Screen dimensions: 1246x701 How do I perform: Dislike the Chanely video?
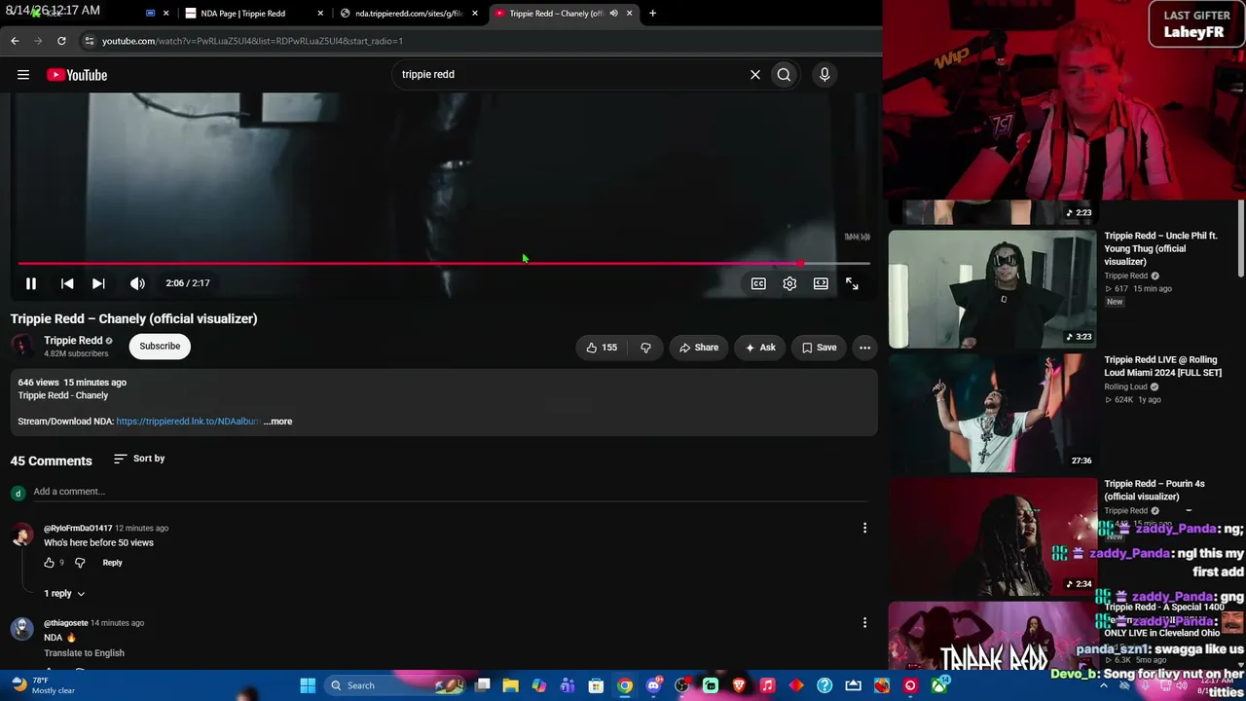(645, 348)
